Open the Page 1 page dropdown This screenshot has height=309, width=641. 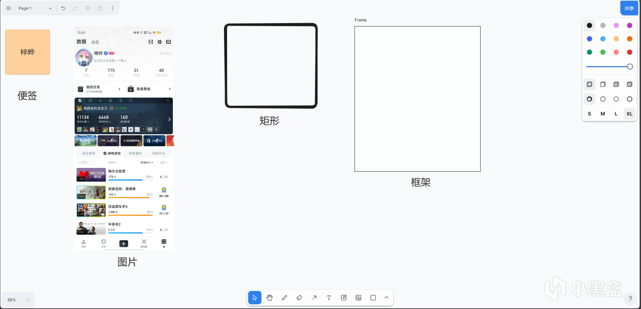[35, 8]
